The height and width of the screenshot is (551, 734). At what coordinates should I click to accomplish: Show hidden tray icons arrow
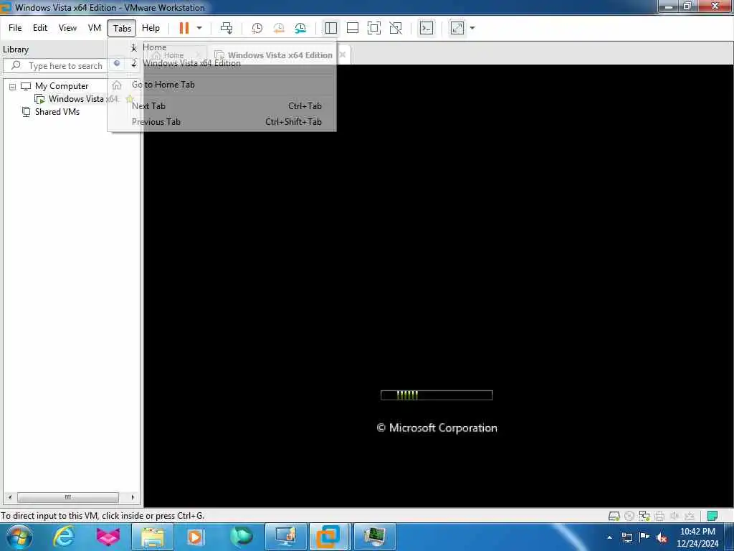[x=609, y=537]
